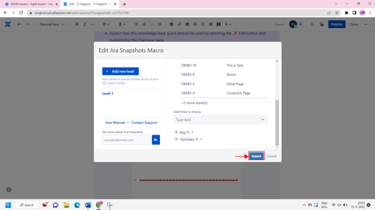Click +3 more result(s)
The height and width of the screenshot is (210, 375).
tap(194, 103)
